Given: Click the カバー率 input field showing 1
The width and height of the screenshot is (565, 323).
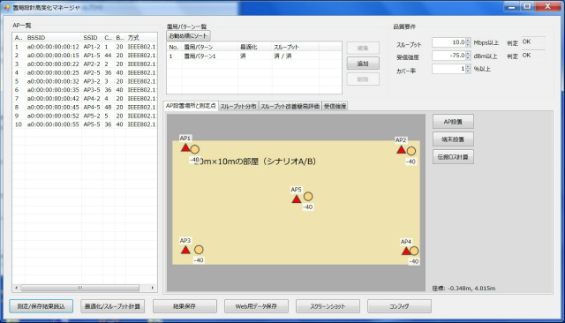Looking at the screenshot, I should [x=449, y=69].
